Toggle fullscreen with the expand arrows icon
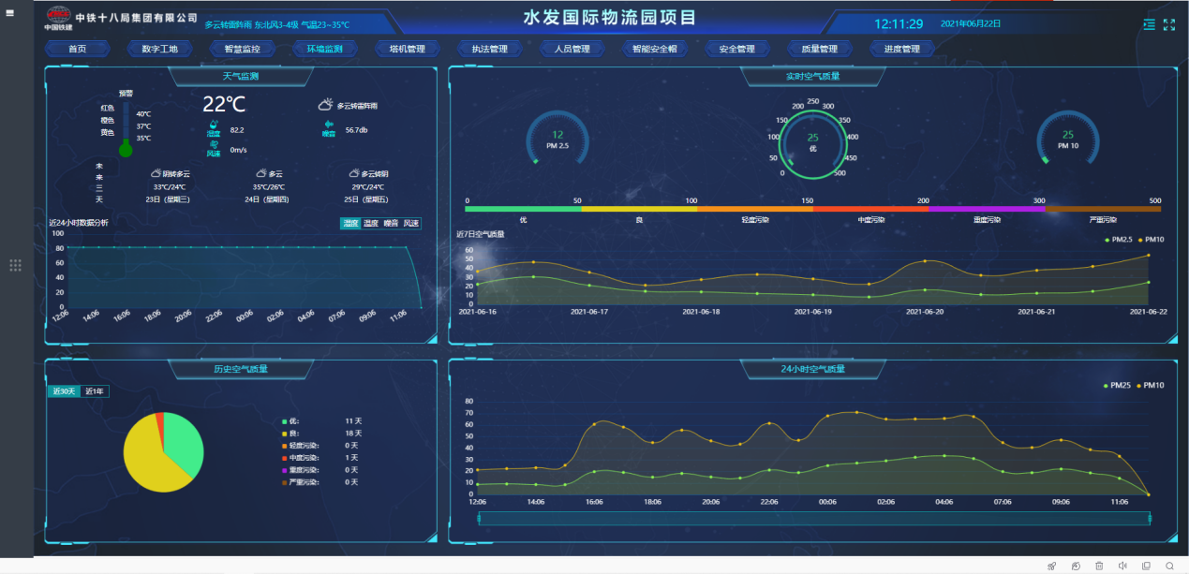Screen dimensions: 1189x574 [x=1168, y=25]
